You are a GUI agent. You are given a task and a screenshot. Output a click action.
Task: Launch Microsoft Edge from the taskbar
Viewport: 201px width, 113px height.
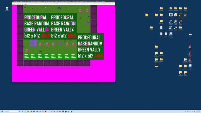(22, 112)
